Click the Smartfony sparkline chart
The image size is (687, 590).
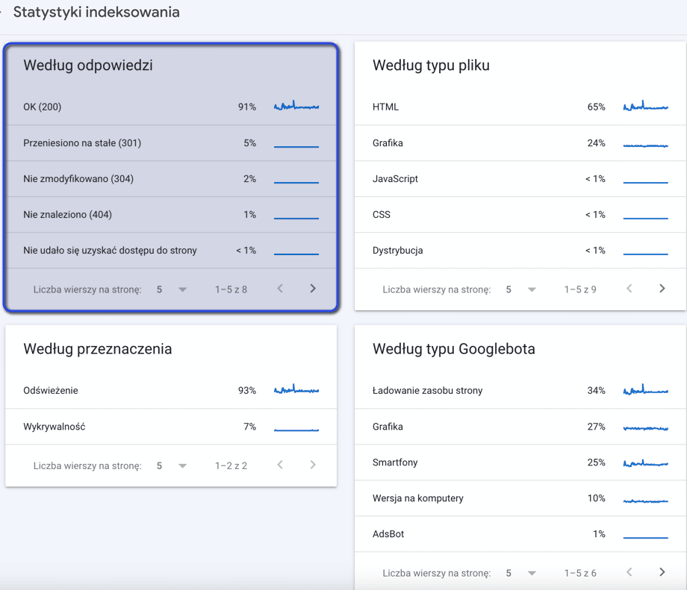pyautogui.click(x=644, y=462)
